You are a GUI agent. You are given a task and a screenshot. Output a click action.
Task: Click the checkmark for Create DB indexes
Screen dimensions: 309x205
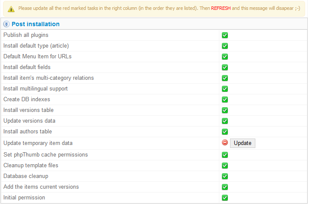[x=224, y=99]
